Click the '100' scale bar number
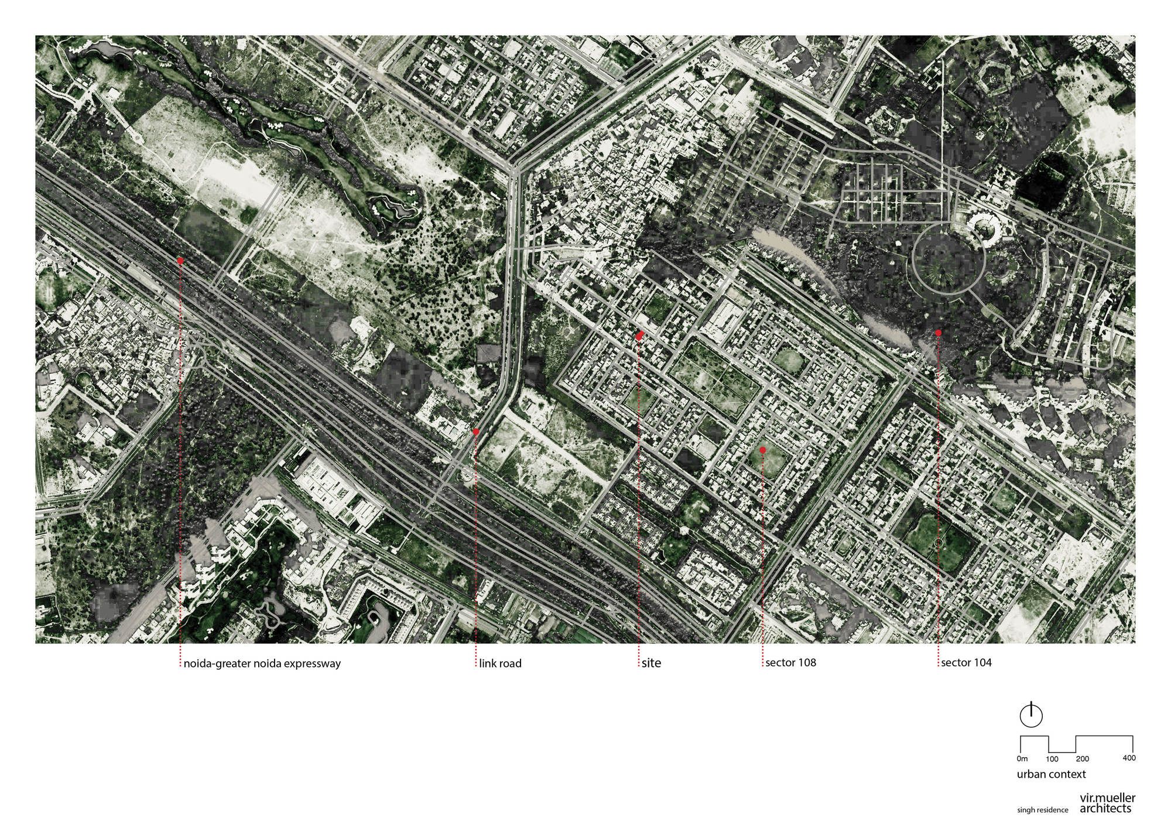 [x=1052, y=759]
